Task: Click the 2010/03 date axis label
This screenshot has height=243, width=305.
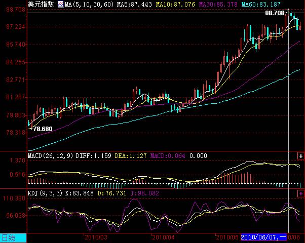Action: tap(96, 237)
